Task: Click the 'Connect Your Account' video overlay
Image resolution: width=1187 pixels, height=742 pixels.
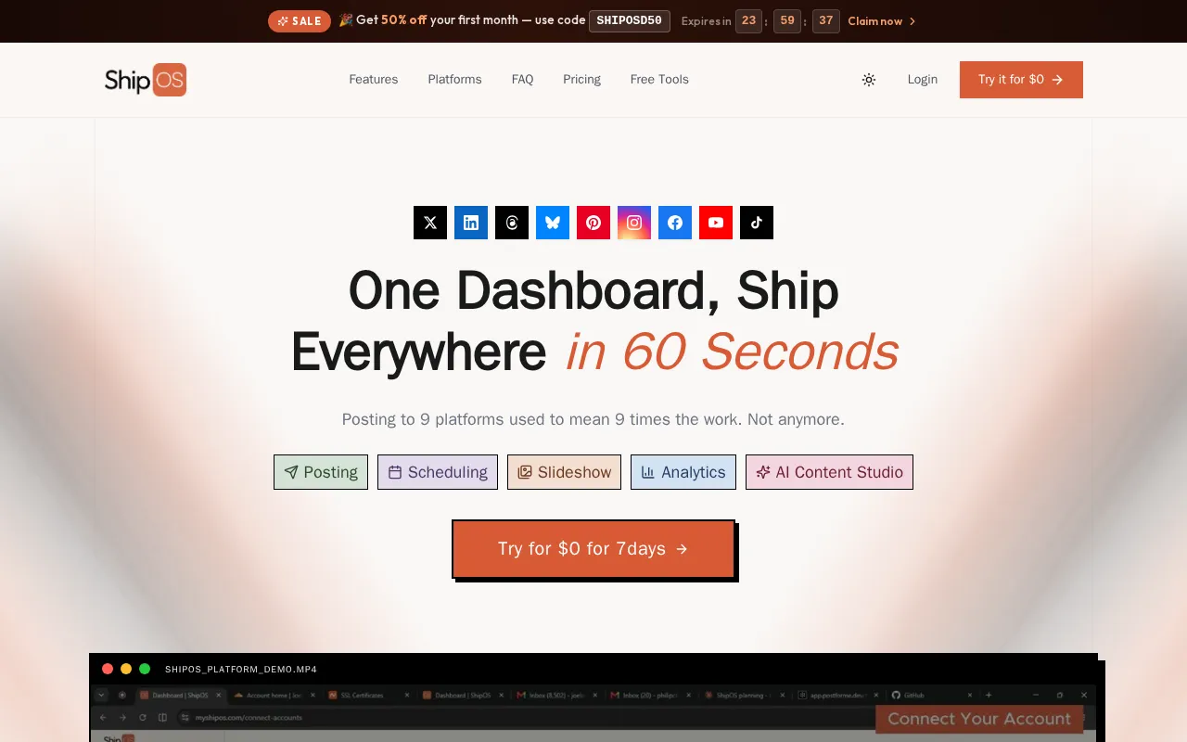Action: pos(979,719)
